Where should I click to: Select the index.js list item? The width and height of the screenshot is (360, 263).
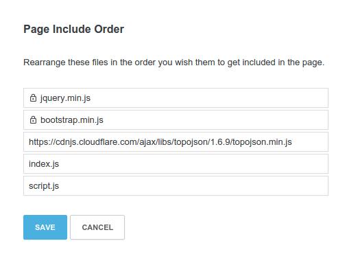176,164
